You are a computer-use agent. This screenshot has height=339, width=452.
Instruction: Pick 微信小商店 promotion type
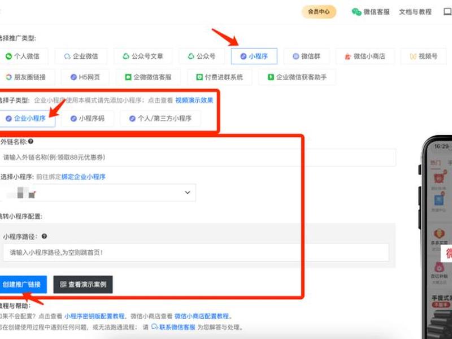click(365, 56)
